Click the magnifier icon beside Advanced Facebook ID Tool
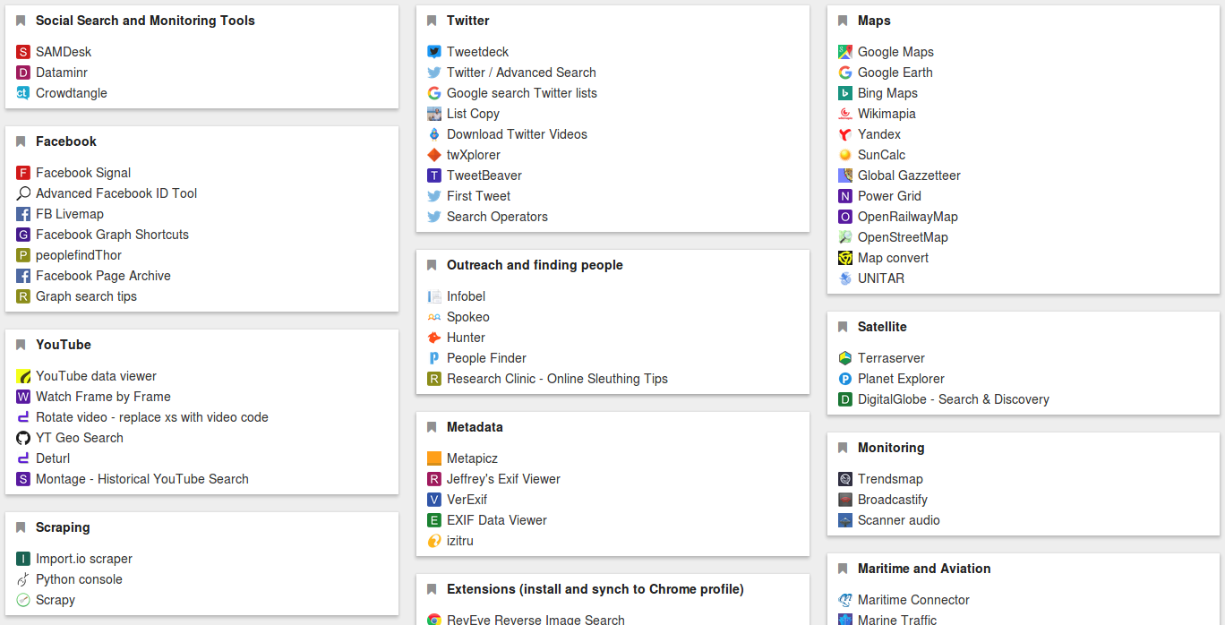Viewport: 1225px width, 625px height. [23, 193]
